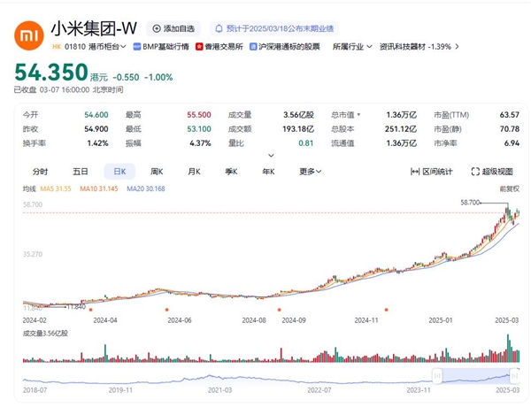Click the 成交量3.56亿股 volume label

45,334
